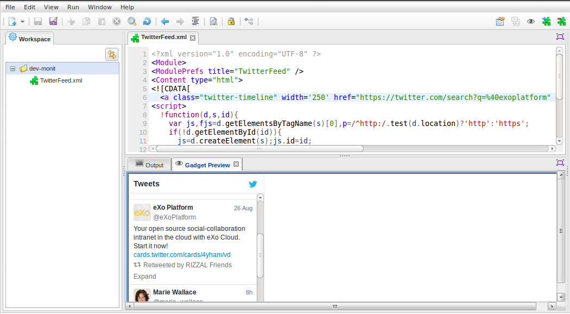The width and height of the screenshot is (570, 314).
Task: Click the link-with-editor arrows button in Workspace
Action: coord(112,54)
